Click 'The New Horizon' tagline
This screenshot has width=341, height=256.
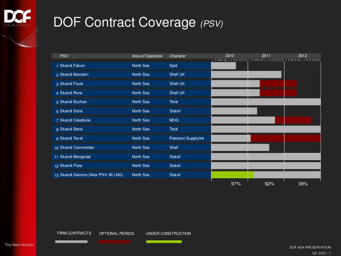(19, 244)
